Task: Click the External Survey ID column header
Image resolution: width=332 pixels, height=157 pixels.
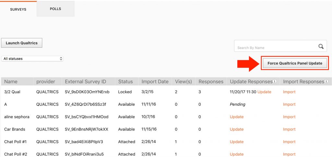Action: (86, 81)
